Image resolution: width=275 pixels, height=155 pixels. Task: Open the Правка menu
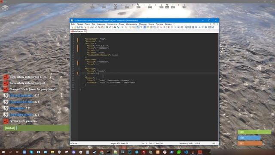point(80,24)
